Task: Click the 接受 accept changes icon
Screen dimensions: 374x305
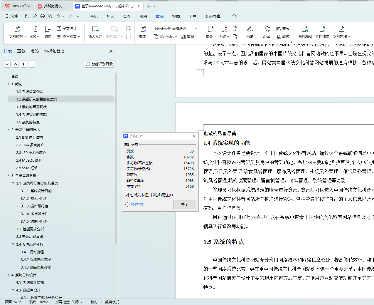Action: 210,29
